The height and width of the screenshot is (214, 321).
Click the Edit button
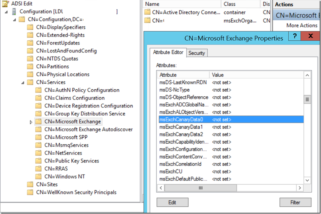(x=172, y=202)
